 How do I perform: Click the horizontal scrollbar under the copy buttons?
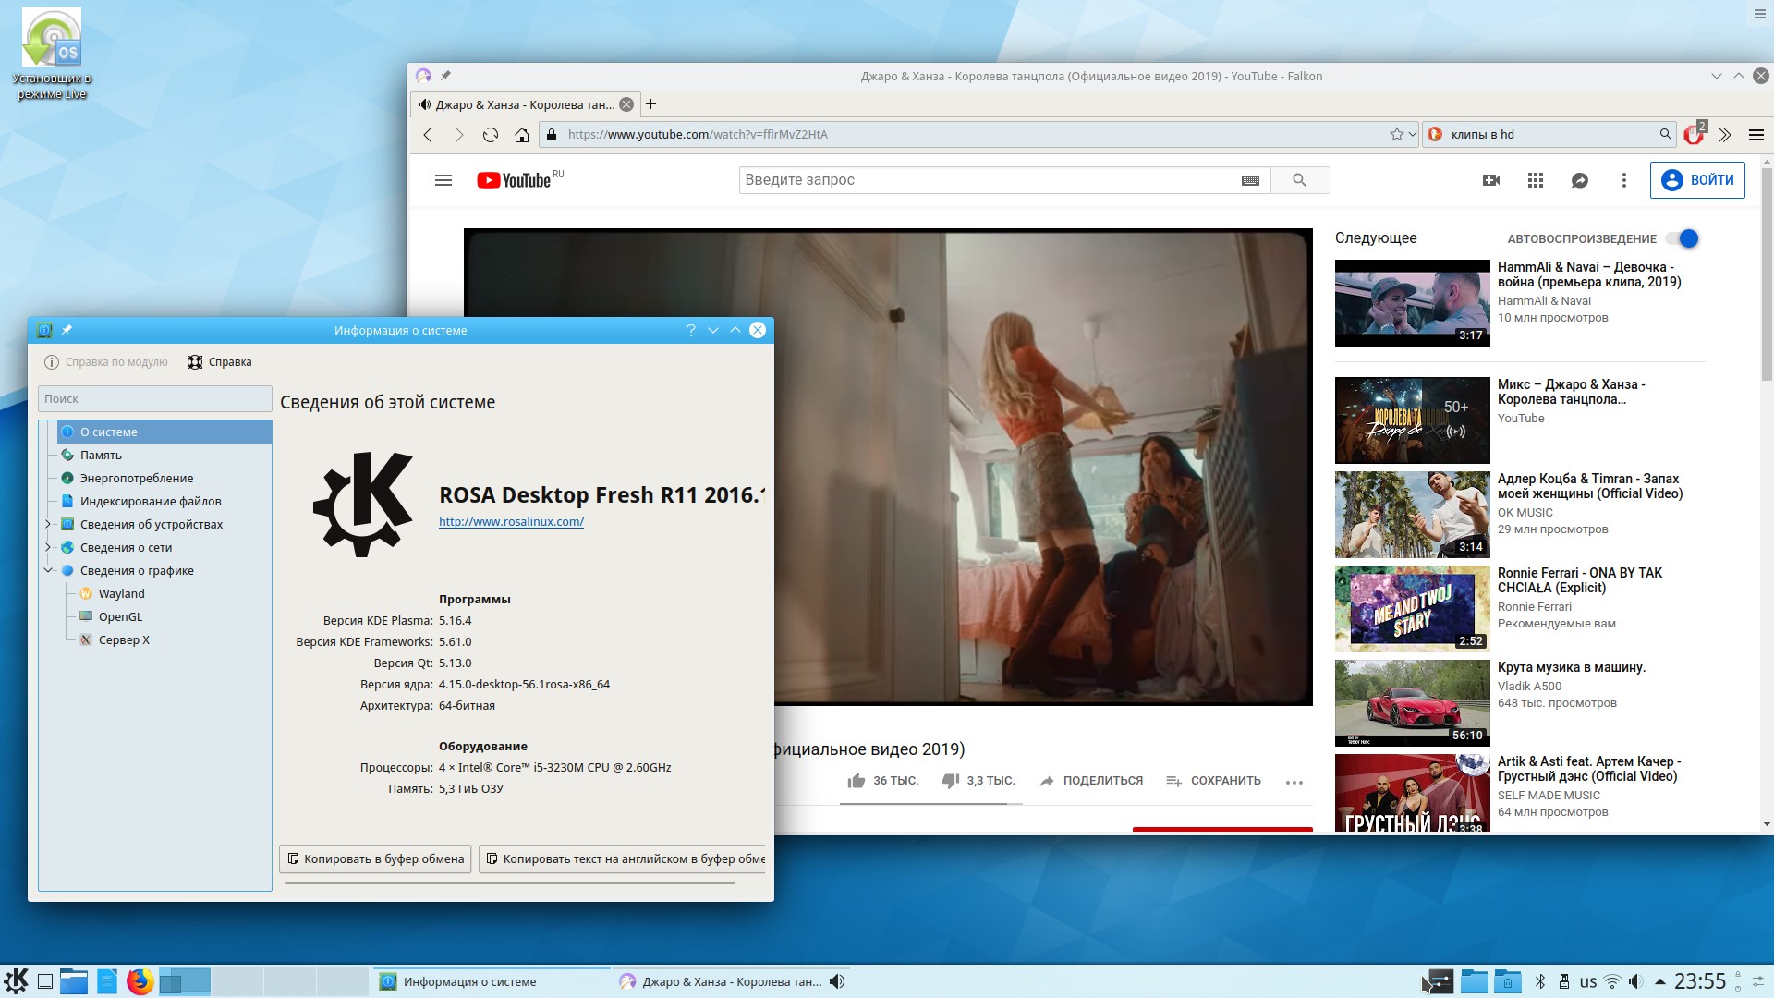pyautogui.click(x=510, y=882)
